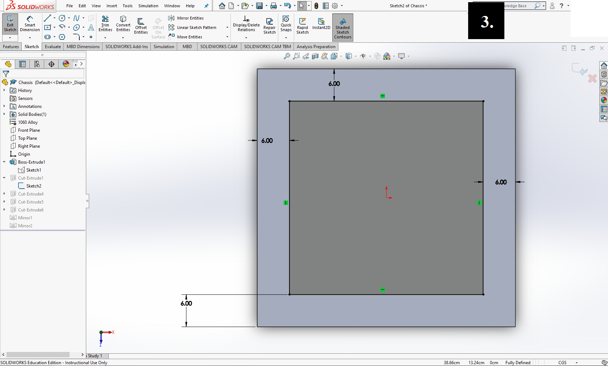This screenshot has width=608, height=366.
Task: Open Zoom to Fit in view toolbar
Action: [x=287, y=56]
